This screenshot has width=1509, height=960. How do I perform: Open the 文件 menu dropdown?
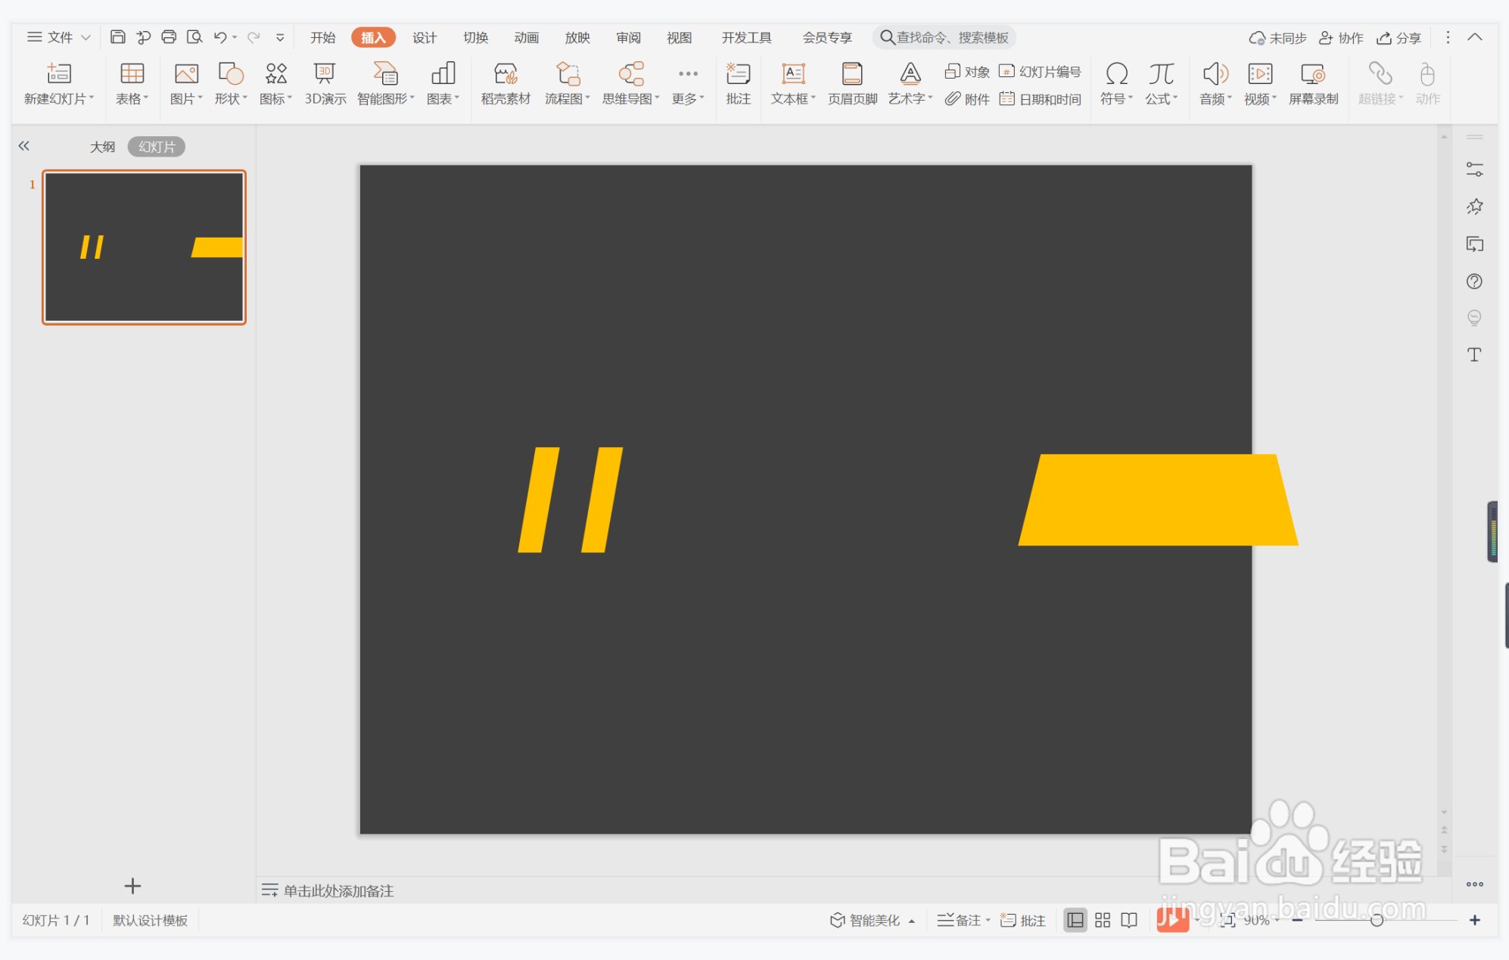[x=59, y=37]
